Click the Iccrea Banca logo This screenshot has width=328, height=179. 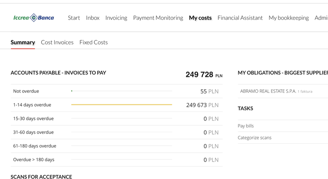coord(34,18)
